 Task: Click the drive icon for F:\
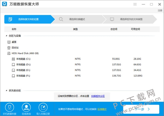click(13, 76)
